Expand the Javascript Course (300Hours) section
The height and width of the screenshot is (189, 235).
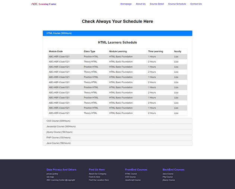(118, 126)
